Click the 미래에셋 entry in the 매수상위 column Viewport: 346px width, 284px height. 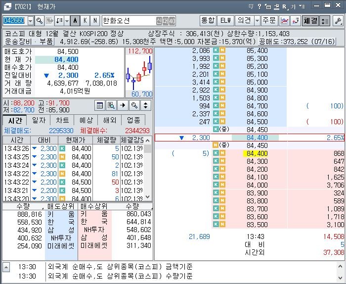coord(94,246)
